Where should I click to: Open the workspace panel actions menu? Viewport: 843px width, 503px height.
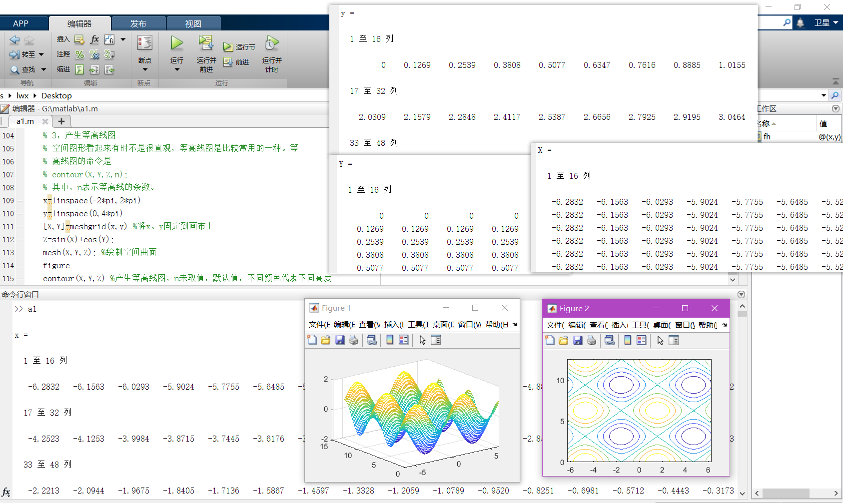[836, 108]
